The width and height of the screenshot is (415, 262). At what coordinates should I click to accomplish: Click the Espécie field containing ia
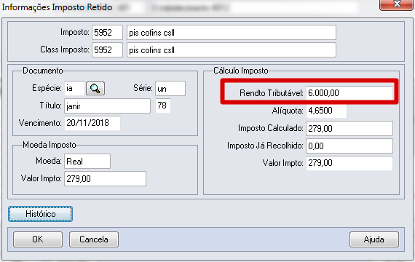click(x=74, y=88)
